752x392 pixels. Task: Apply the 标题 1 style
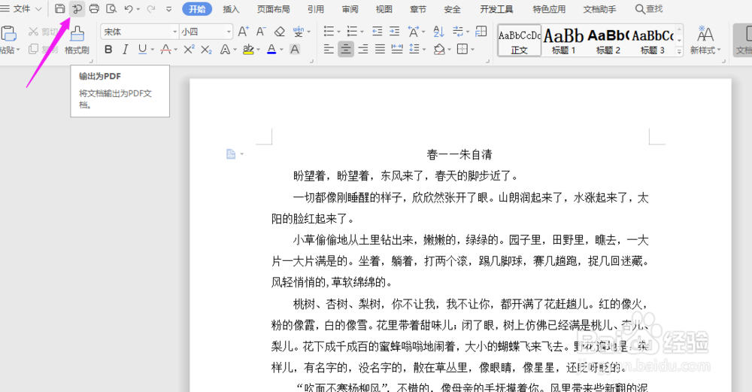click(x=563, y=41)
